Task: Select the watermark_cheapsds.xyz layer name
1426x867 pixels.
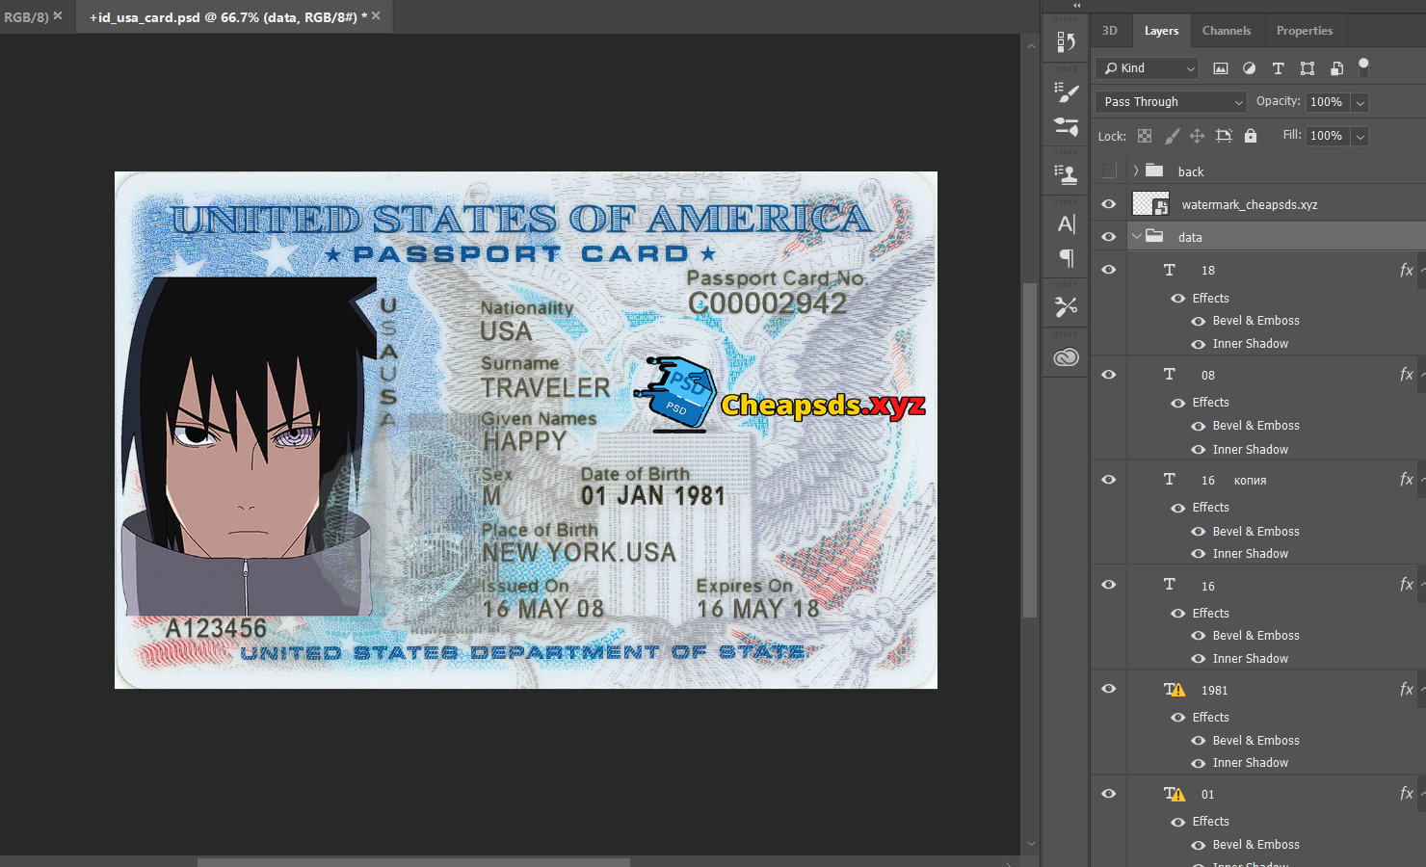Action: tap(1249, 205)
